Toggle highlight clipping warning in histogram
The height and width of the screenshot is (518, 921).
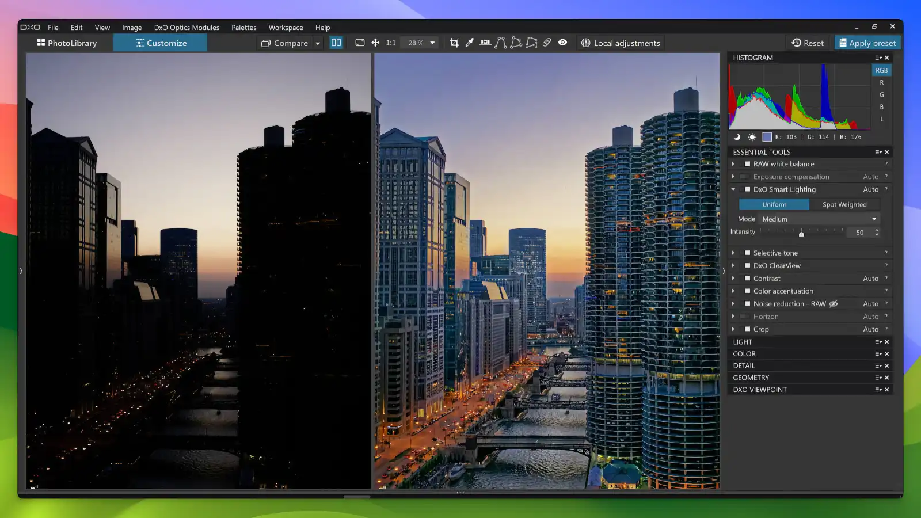(752, 137)
